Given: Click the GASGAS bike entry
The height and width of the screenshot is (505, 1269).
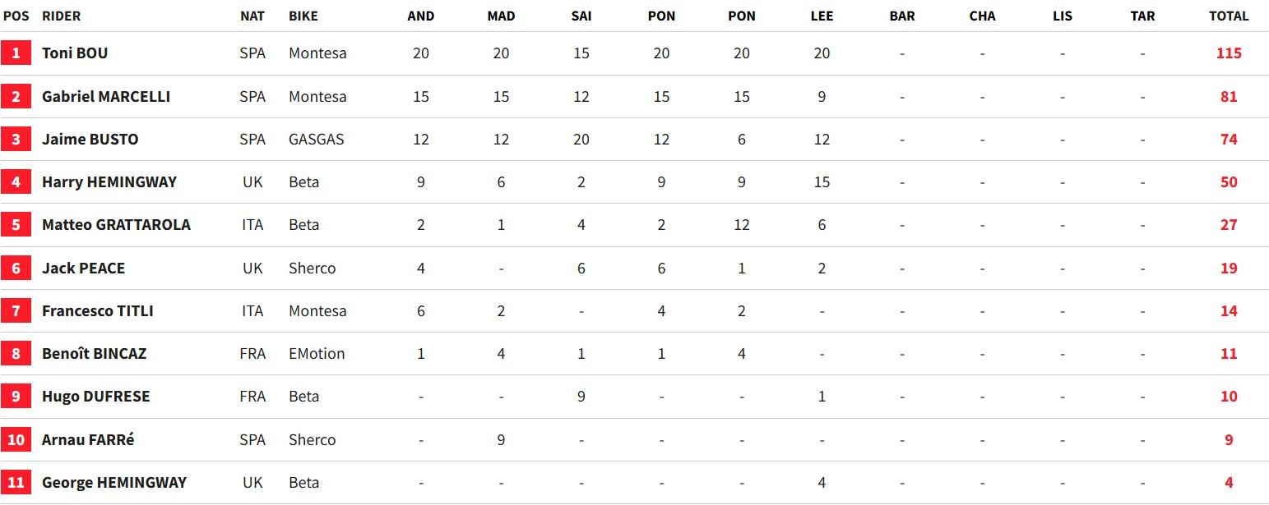Looking at the screenshot, I should (x=317, y=139).
